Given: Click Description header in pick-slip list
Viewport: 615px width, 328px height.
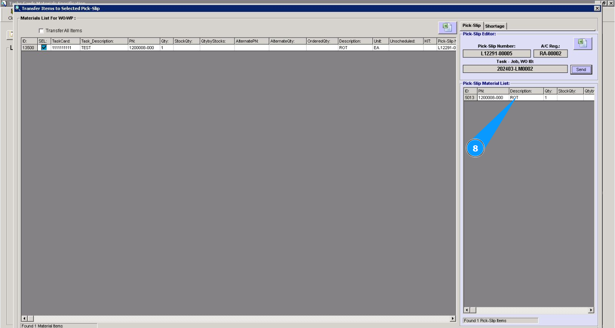Looking at the screenshot, I should 526,91.
